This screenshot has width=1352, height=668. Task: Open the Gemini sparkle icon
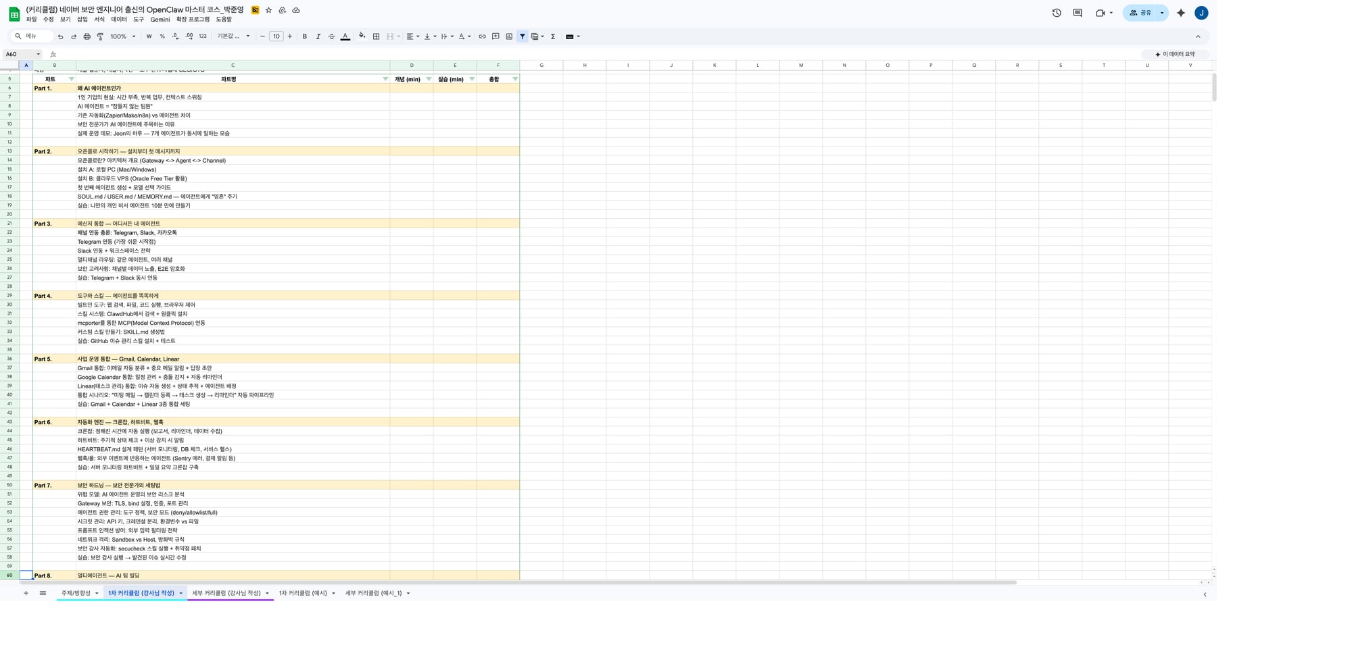[1181, 13]
